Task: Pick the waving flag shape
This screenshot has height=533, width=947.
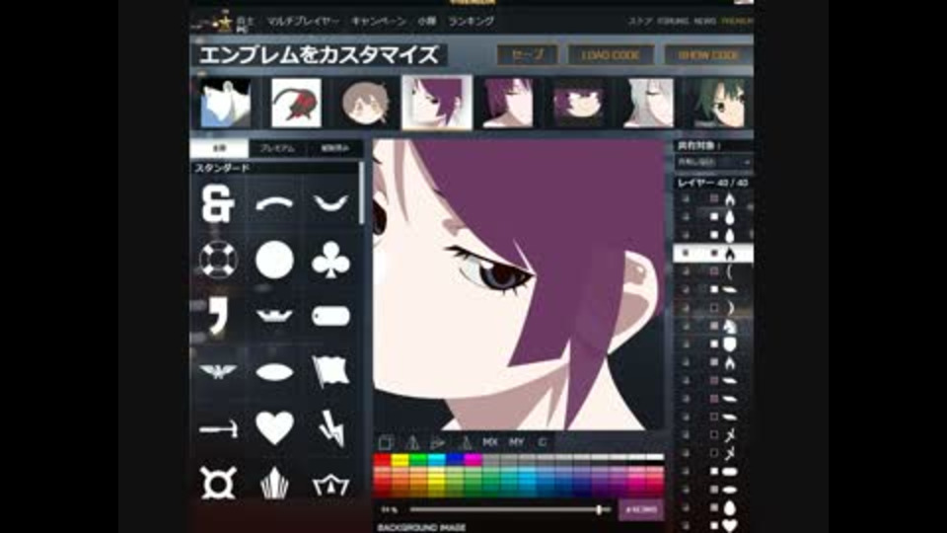Action: (x=331, y=370)
